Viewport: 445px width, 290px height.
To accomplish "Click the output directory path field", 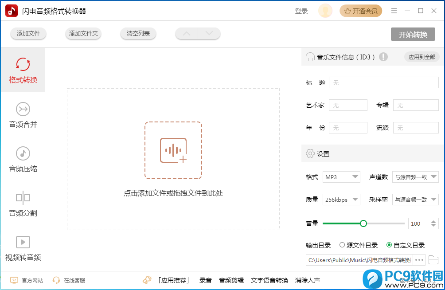I will coord(359,260).
